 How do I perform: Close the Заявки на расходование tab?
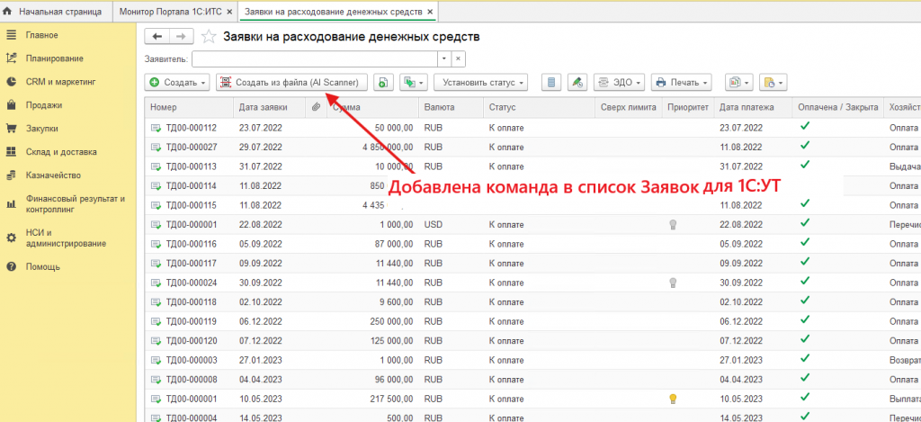pyautogui.click(x=430, y=11)
